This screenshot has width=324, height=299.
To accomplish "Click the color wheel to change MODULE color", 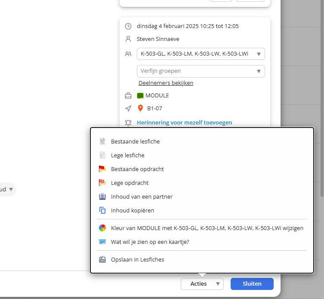I will 102,228.
